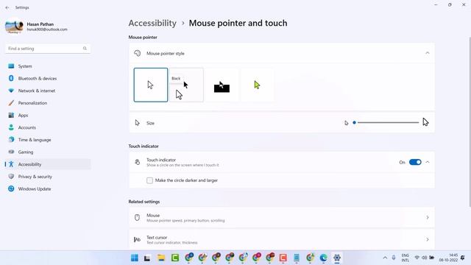This screenshot has height=265, width=471.
Task: Open the Windows Start menu
Action: [x=135, y=258]
